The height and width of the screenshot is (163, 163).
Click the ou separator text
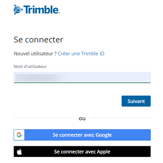coord(82,119)
